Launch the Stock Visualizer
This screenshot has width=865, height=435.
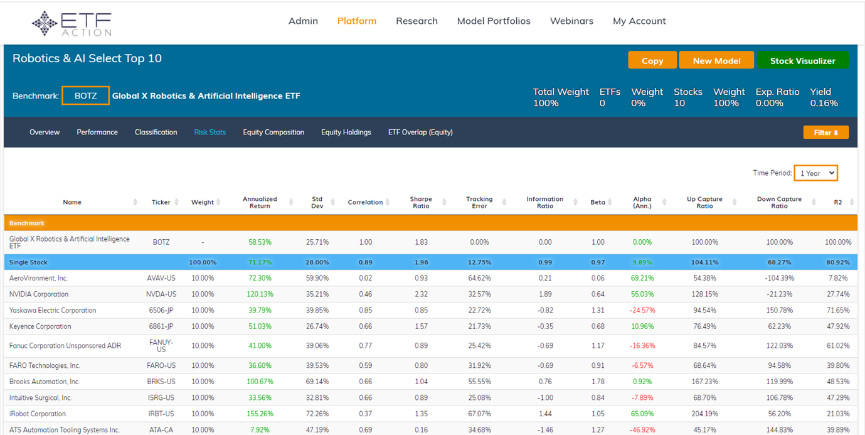(x=802, y=60)
